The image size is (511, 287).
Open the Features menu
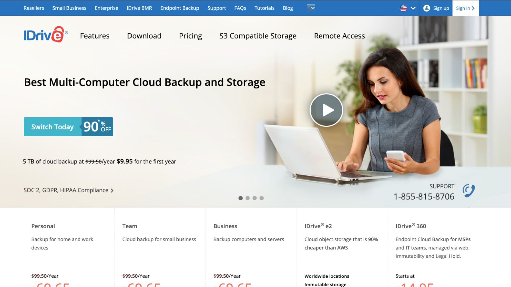(x=95, y=36)
